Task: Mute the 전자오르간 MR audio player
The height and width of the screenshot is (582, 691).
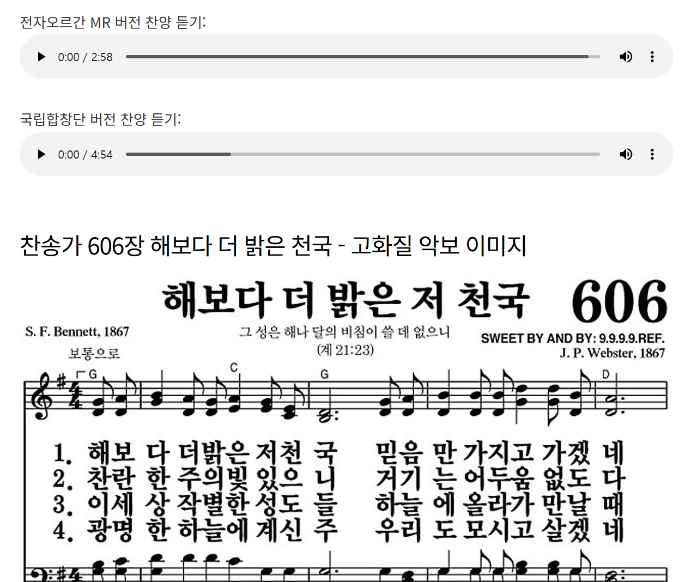Action: tap(626, 57)
